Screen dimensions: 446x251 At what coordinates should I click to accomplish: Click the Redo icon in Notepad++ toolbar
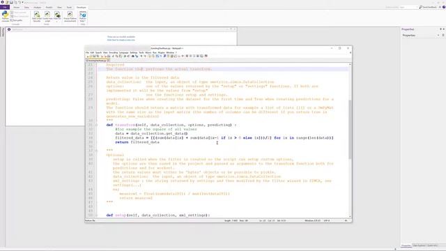pyautogui.click(x=128, y=56)
